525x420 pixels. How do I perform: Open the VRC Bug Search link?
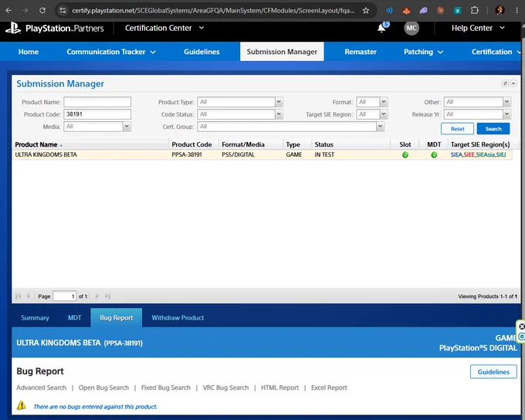point(225,388)
